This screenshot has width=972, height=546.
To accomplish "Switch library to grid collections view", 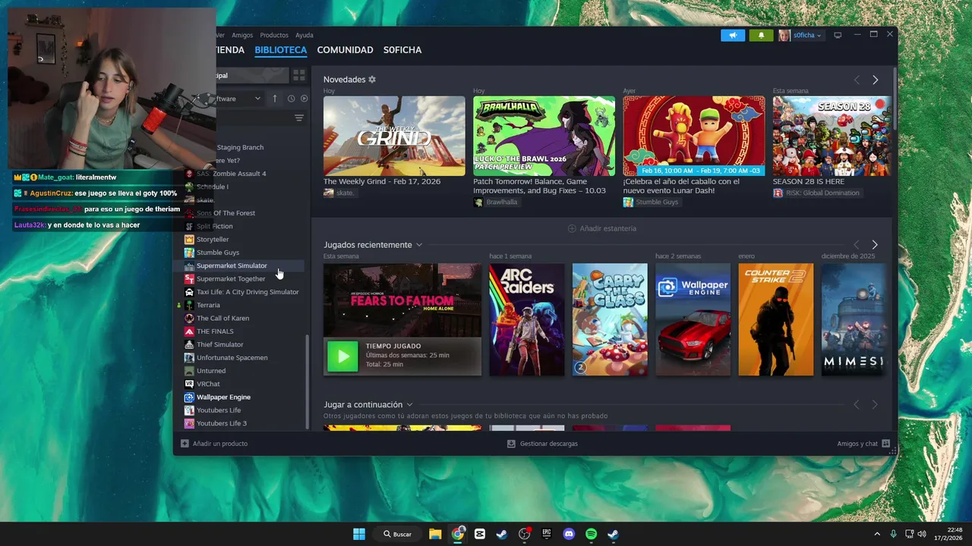I will click(x=299, y=75).
